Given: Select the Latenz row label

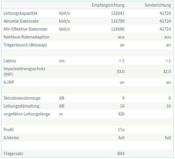Looking at the screenshot, I should [x=10, y=61].
